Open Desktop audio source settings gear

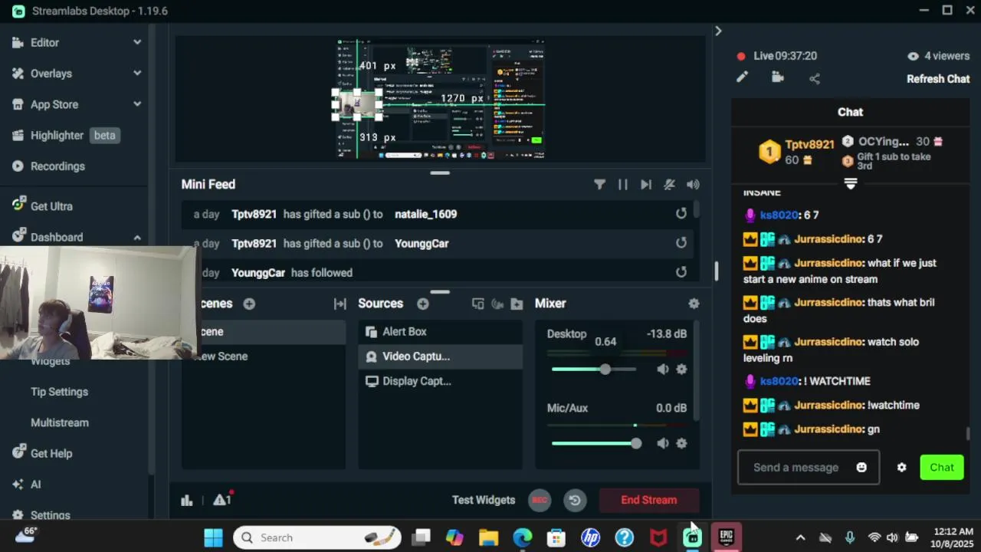681,370
